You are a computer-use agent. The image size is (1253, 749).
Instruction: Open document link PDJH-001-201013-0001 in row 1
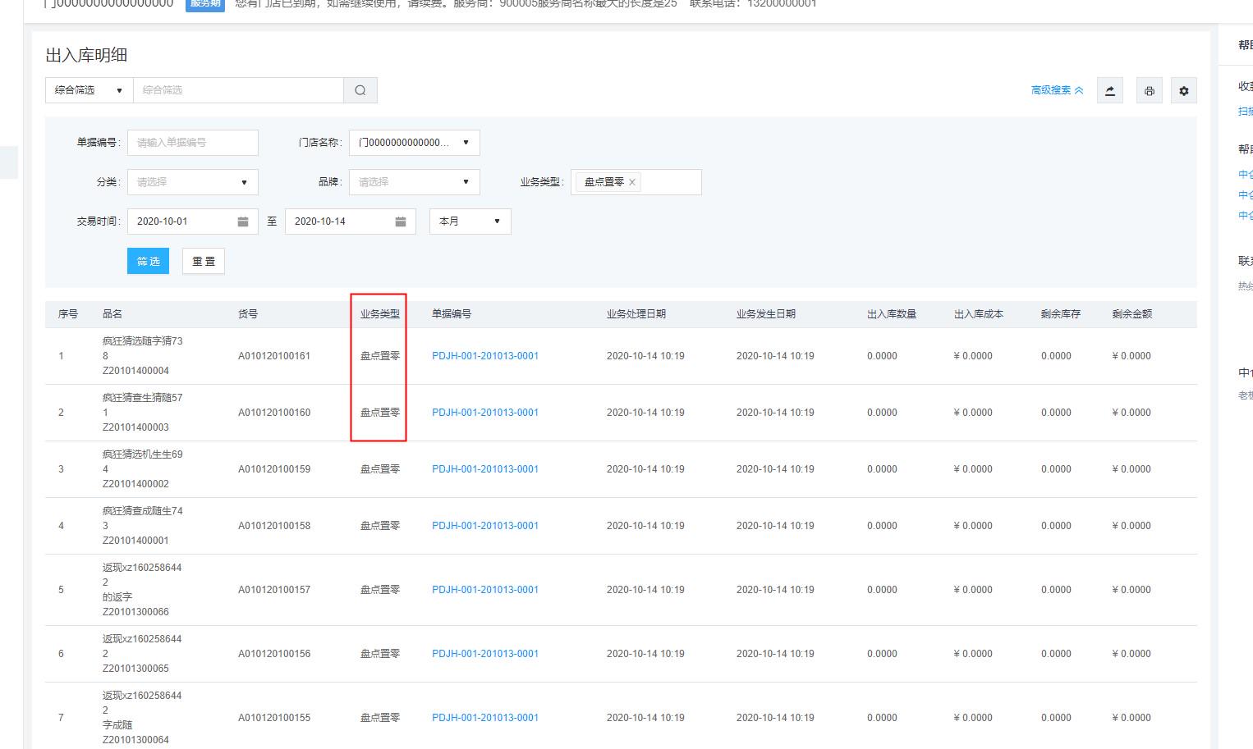(485, 356)
